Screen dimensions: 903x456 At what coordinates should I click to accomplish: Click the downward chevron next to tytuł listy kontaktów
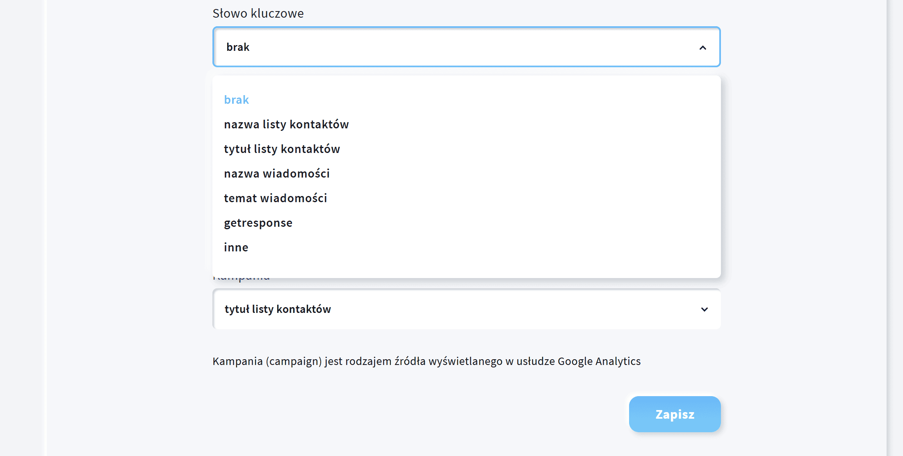click(704, 309)
